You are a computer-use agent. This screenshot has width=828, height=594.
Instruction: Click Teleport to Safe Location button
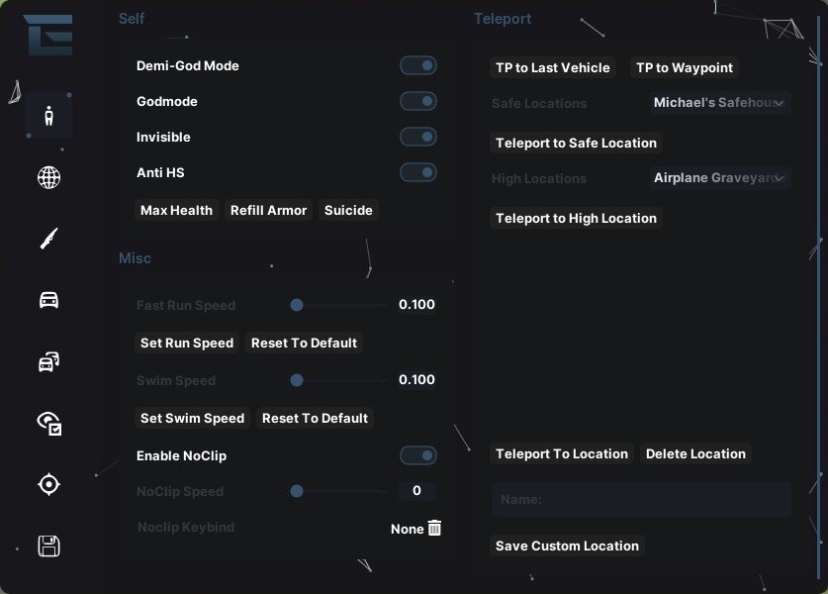[576, 143]
